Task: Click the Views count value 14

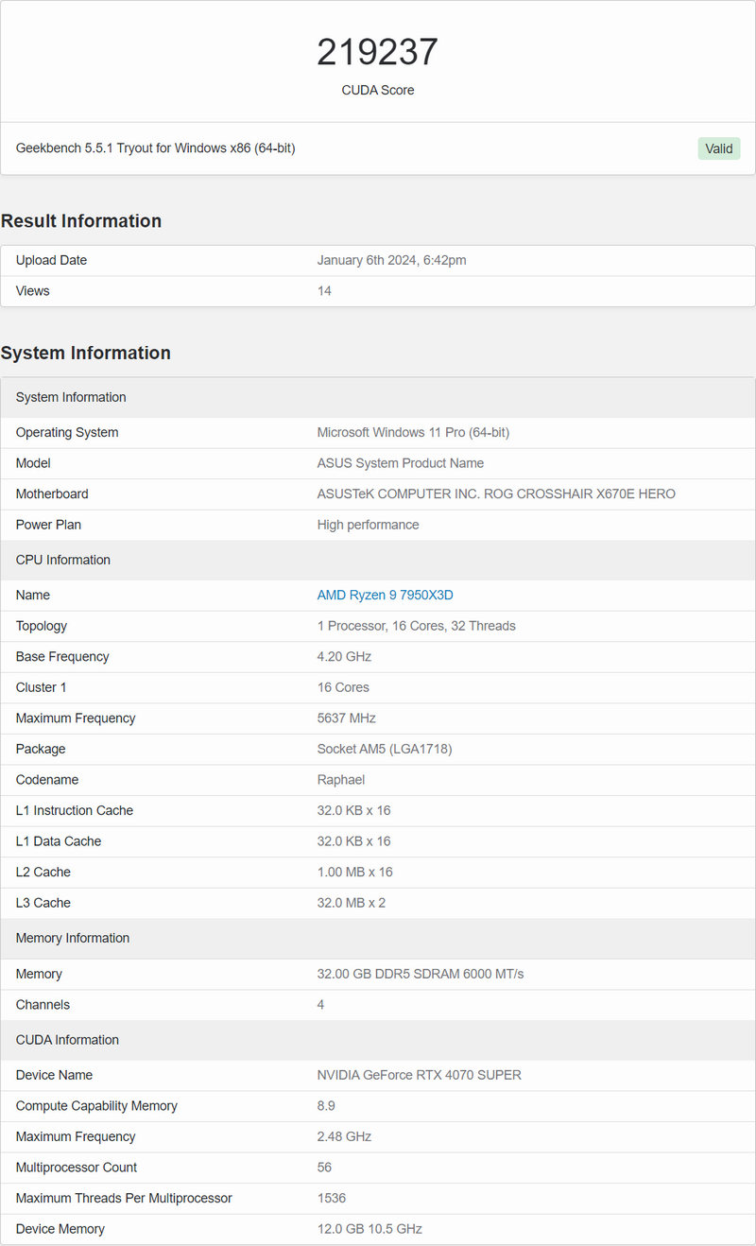Action: pos(324,291)
